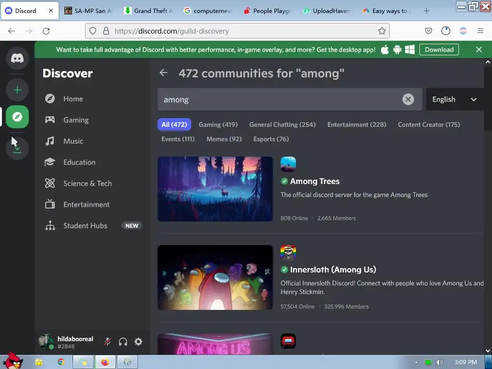Clear the search text with X icon
Screen dimensions: 492x369
[408, 99]
